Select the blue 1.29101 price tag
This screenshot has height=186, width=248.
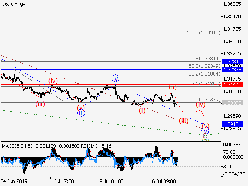[232, 124]
